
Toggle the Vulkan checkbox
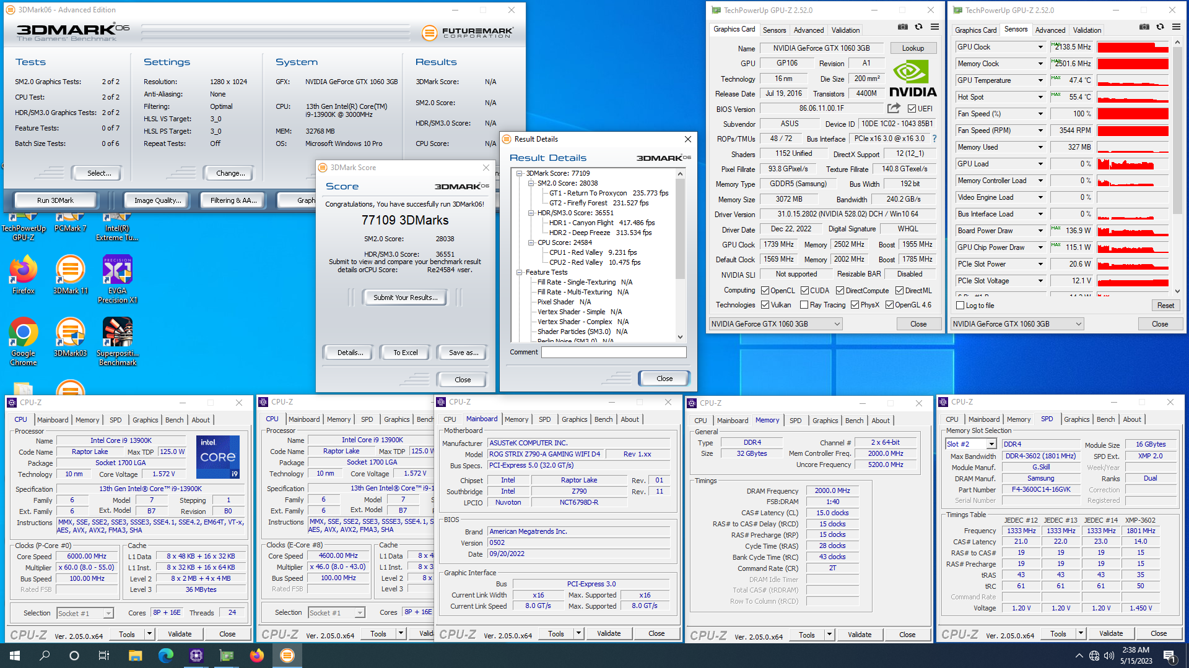[x=765, y=305]
